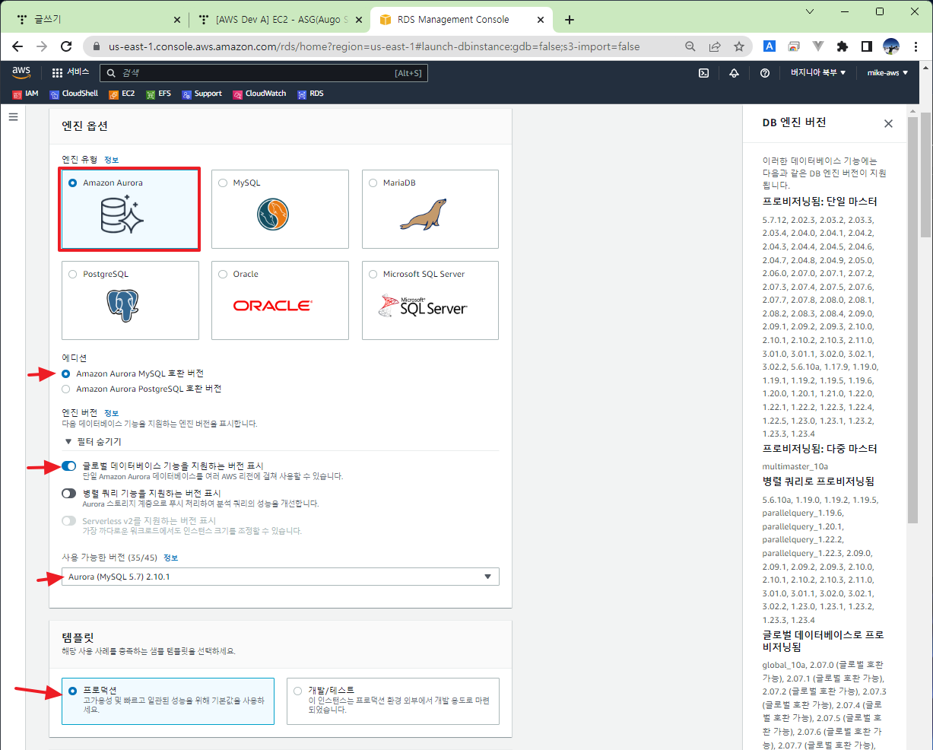Click the browser address bar URL
The height and width of the screenshot is (750, 933).
(374, 46)
